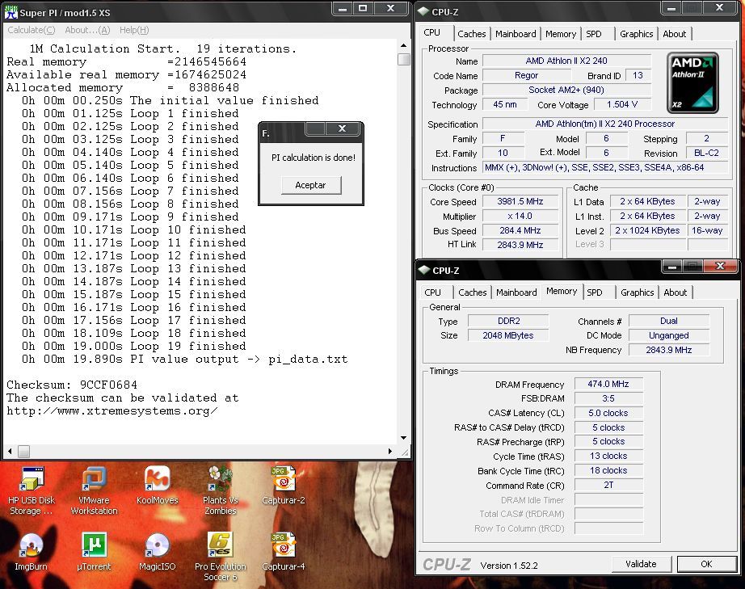745x589 pixels.
Task: Open HP USB Disk Storage desktop icon
Action: point(32,490)
